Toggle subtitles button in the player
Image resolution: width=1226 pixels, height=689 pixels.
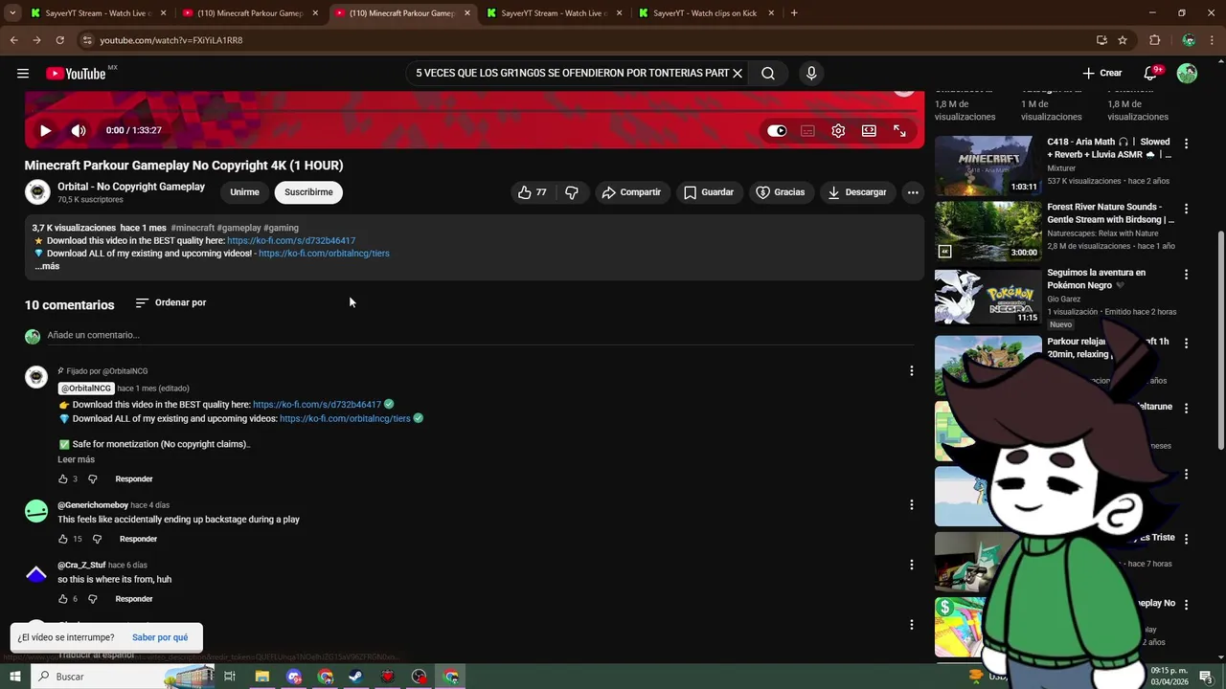(807, 131)
